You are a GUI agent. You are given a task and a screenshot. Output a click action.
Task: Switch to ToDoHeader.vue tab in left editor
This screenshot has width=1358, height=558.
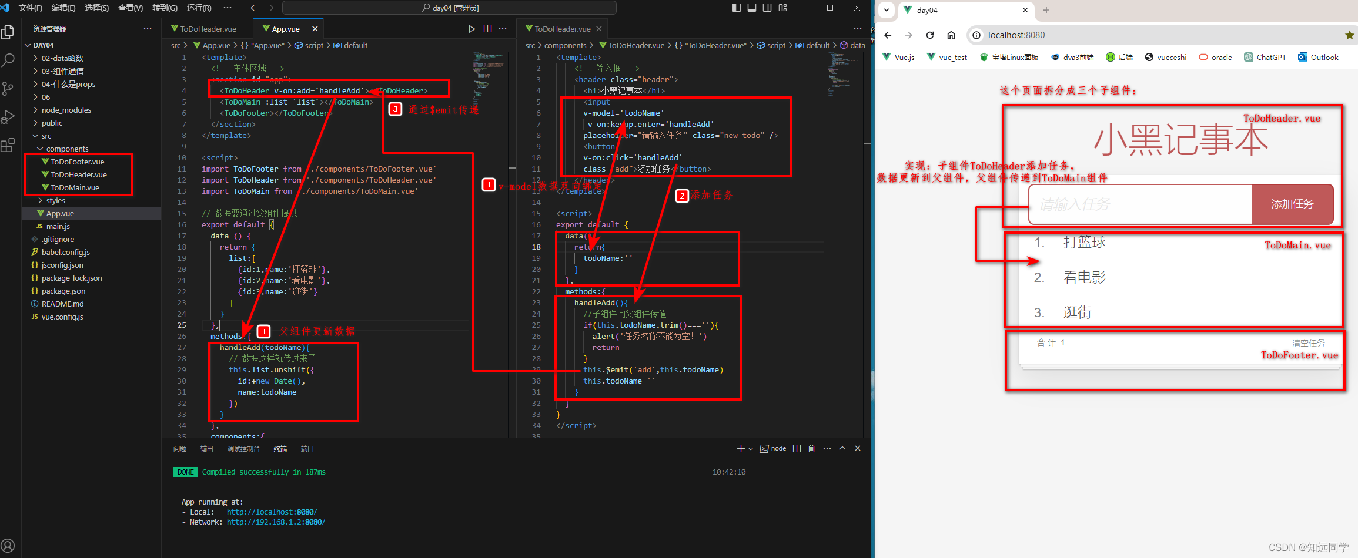208,29
